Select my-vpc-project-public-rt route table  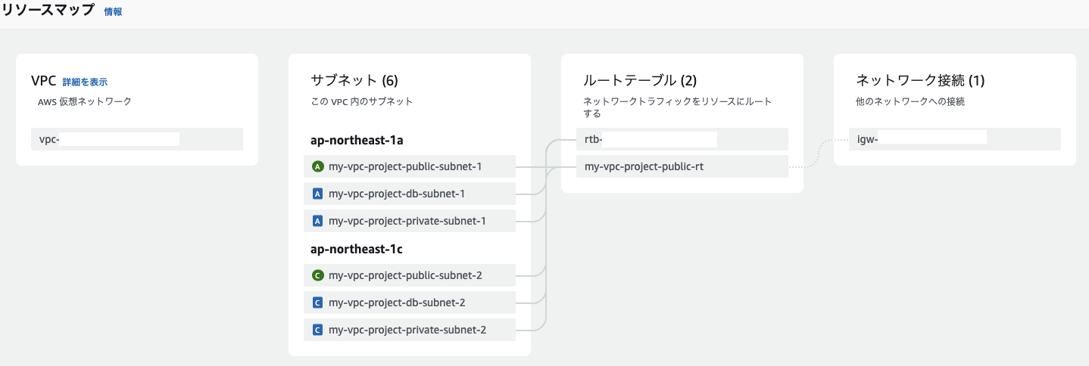click(x=644, y=166)
